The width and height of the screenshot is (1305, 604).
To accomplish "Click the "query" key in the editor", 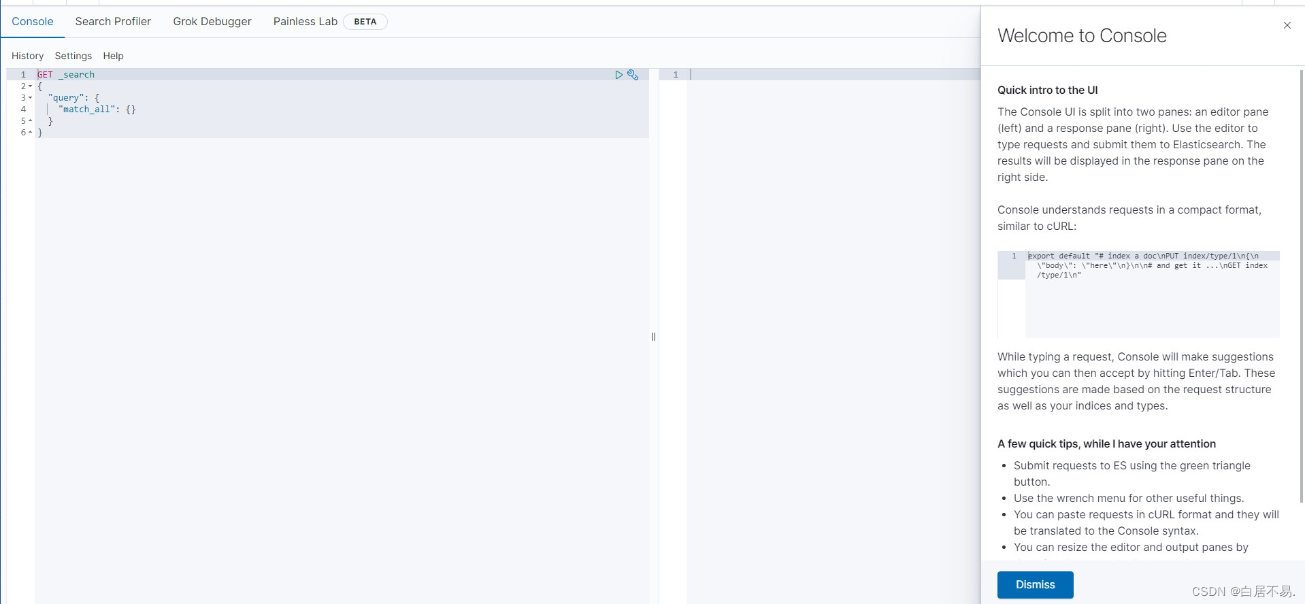I will tap(66, 98).
